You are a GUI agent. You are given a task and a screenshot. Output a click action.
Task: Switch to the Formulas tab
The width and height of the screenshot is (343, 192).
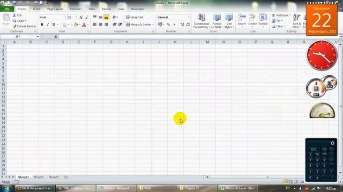tap(76, 9)
